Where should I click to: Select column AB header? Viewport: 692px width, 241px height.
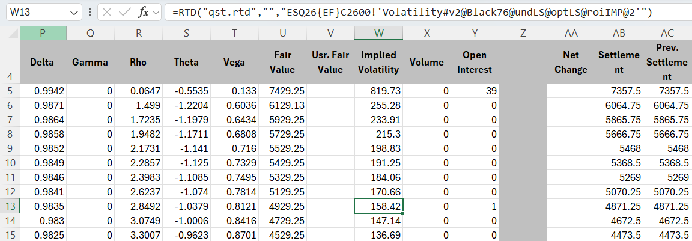tap(619, 33)
